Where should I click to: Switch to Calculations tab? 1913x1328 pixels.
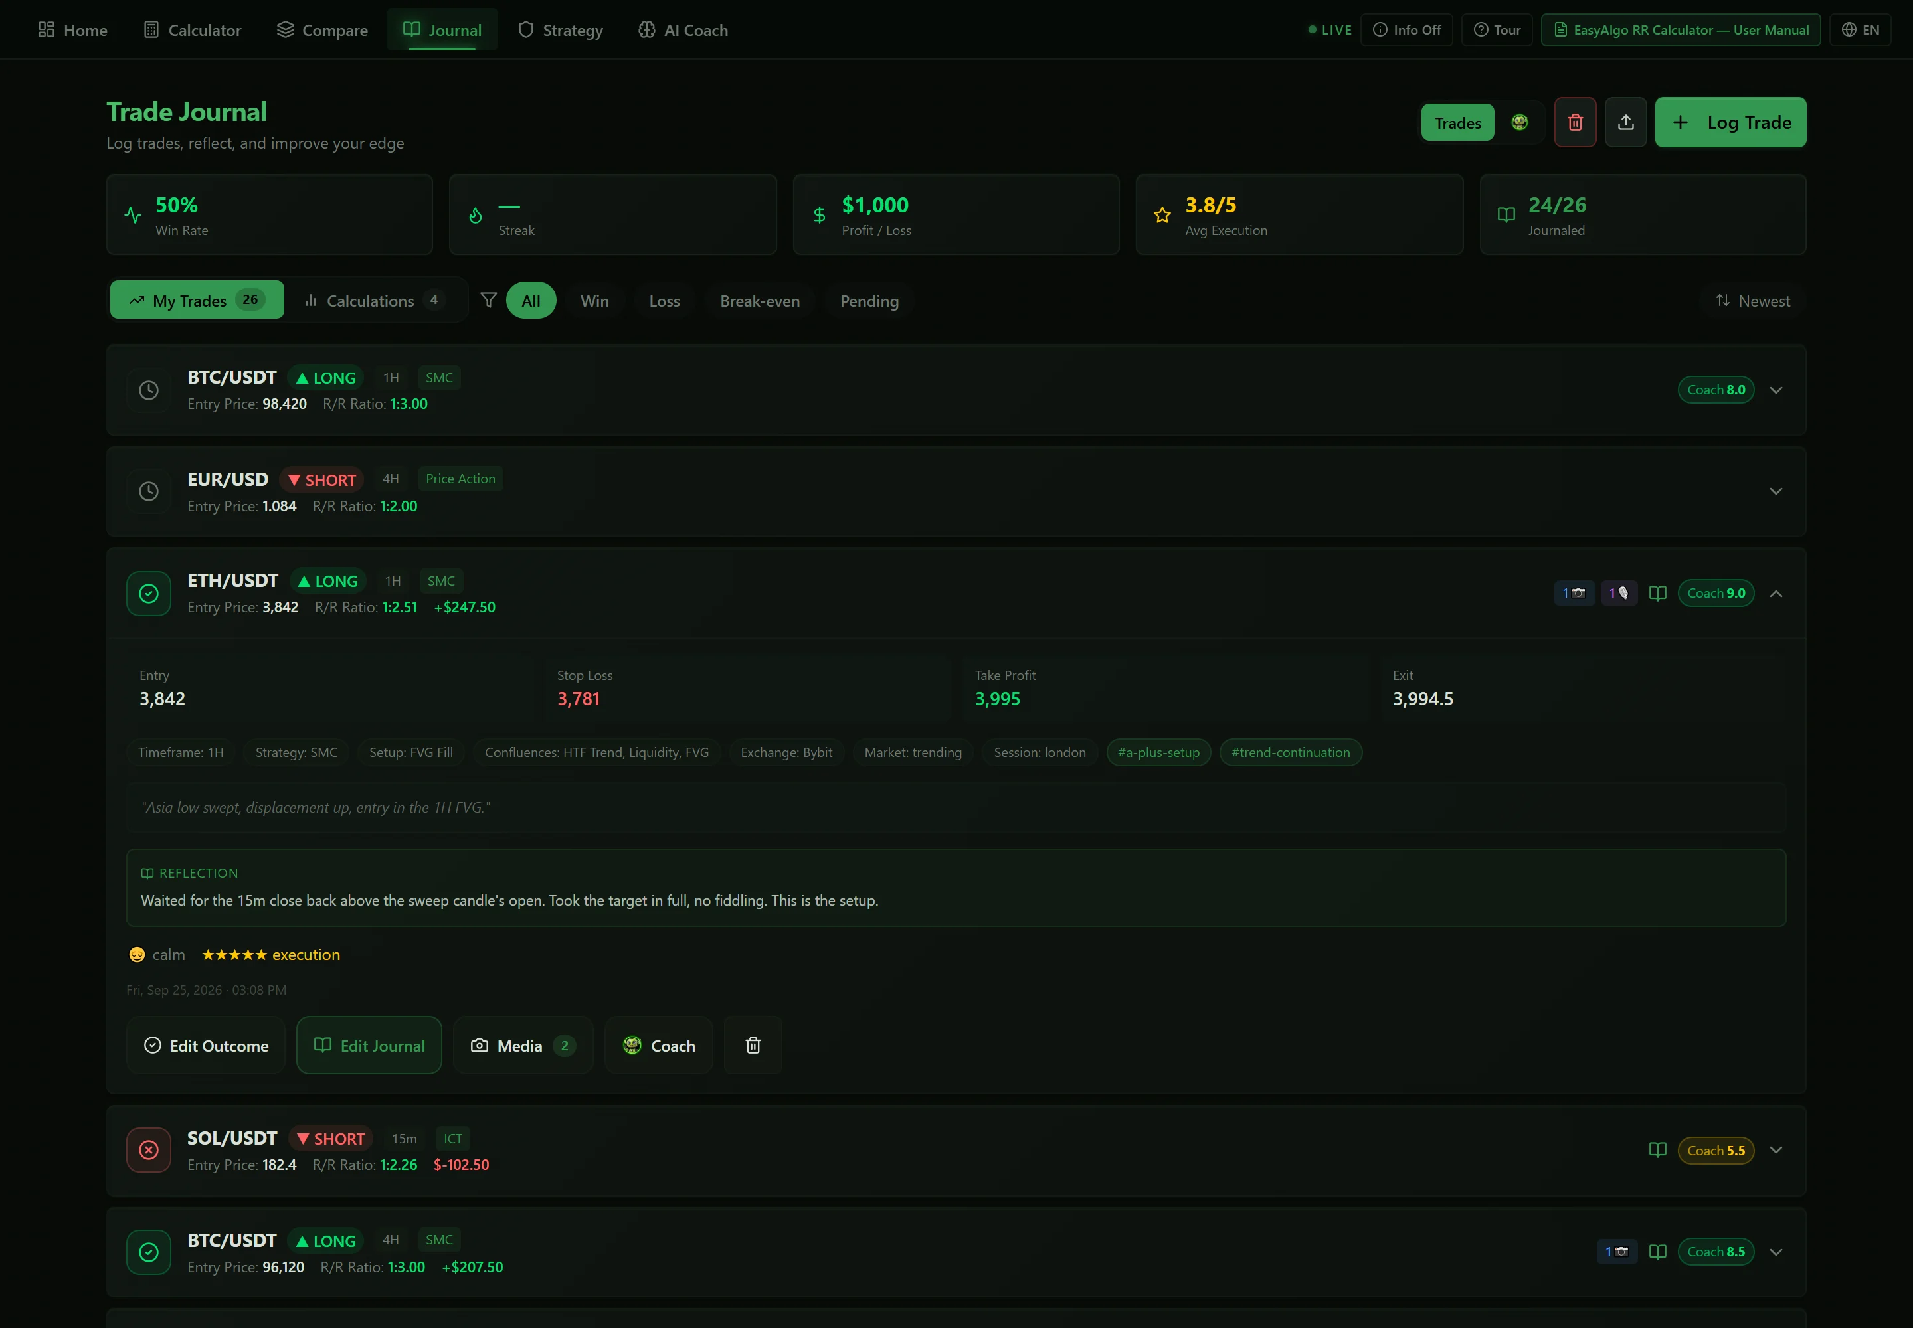pos(375,300)
